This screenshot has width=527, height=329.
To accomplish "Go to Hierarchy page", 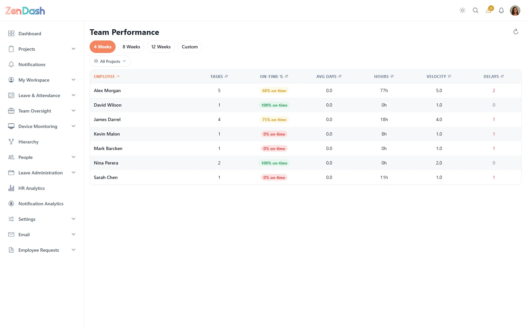I will click(x=28, y=142).
